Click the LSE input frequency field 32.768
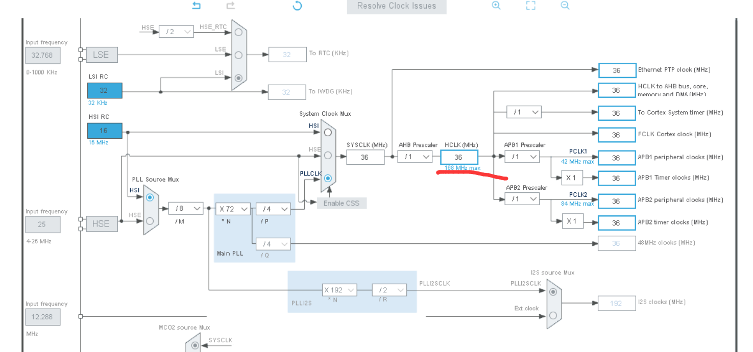The image size is (753, 352). pos(43,55)
